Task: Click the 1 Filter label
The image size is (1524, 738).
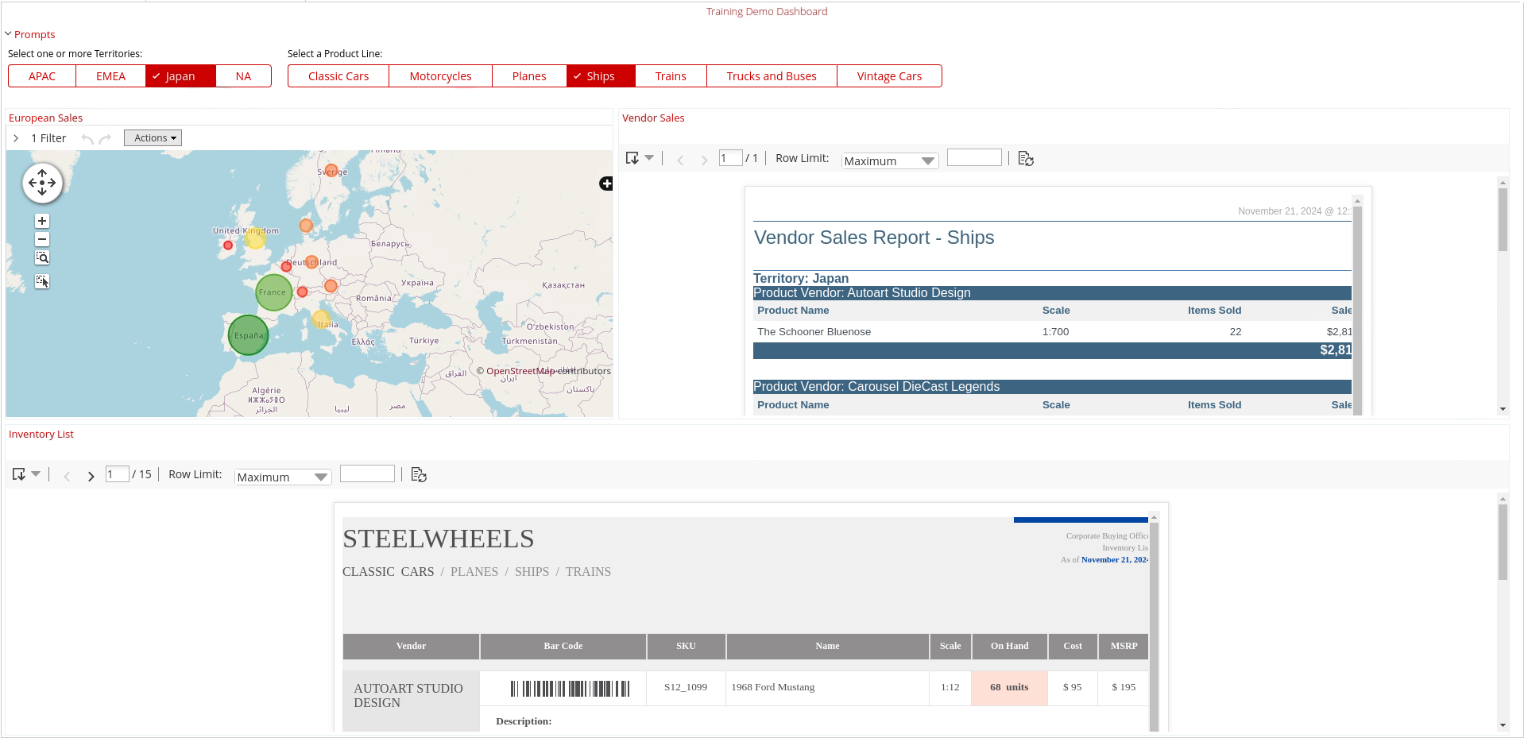Action: pyautogui.click(x=48, y=138)
